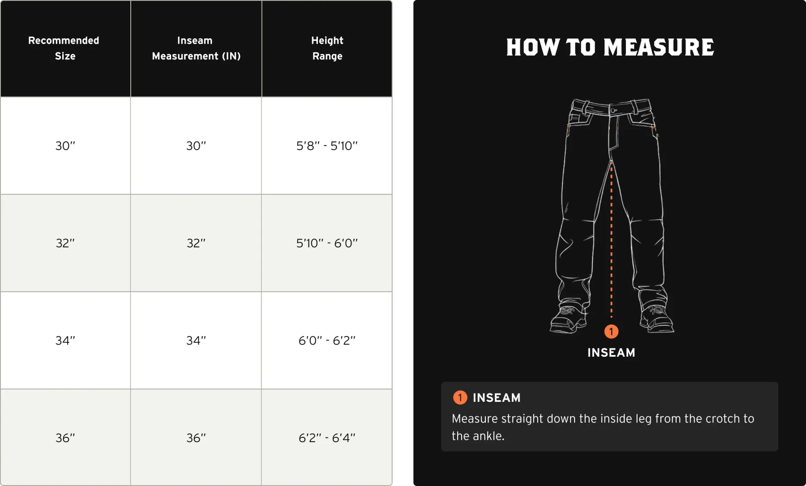Click the Height Range column header
Image resolution: width=806 pixels, height=486 pixels.
(327, 48)
